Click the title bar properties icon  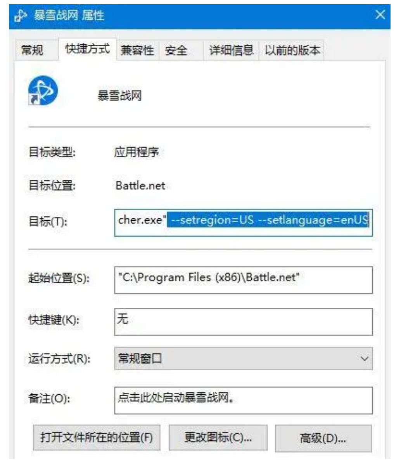tap(21, 15)
